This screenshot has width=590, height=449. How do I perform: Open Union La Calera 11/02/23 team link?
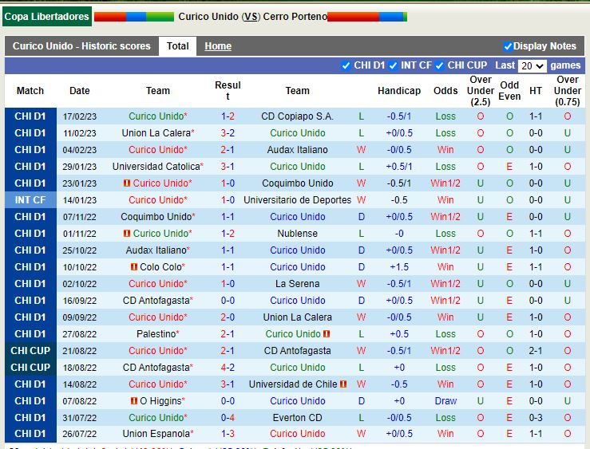[x=156, y=133]
